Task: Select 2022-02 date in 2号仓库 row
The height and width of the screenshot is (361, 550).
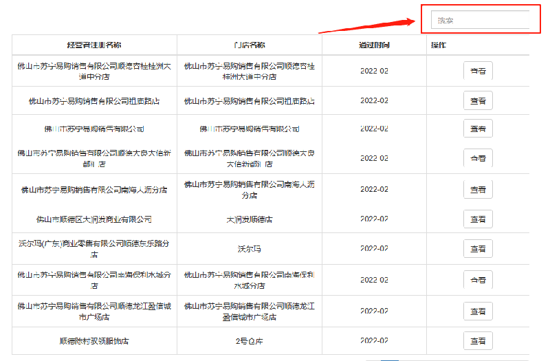Action: click(374, 340)
